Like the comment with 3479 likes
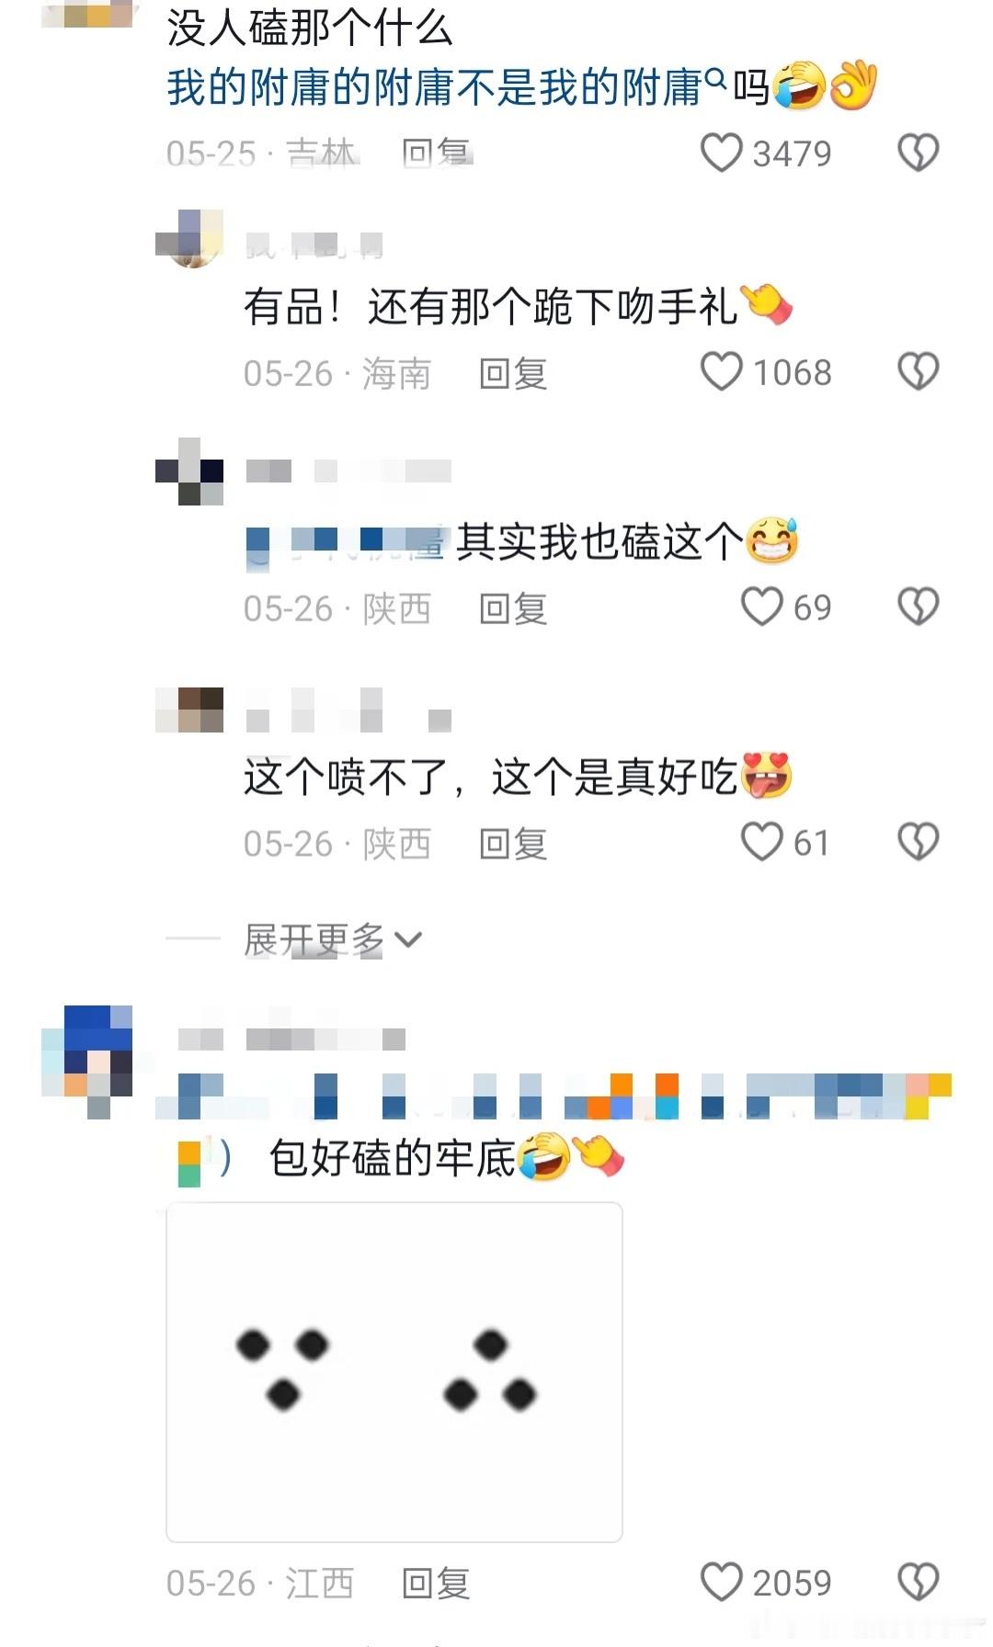The height and width of the screenshot is (1647, 993). point(721,153)
